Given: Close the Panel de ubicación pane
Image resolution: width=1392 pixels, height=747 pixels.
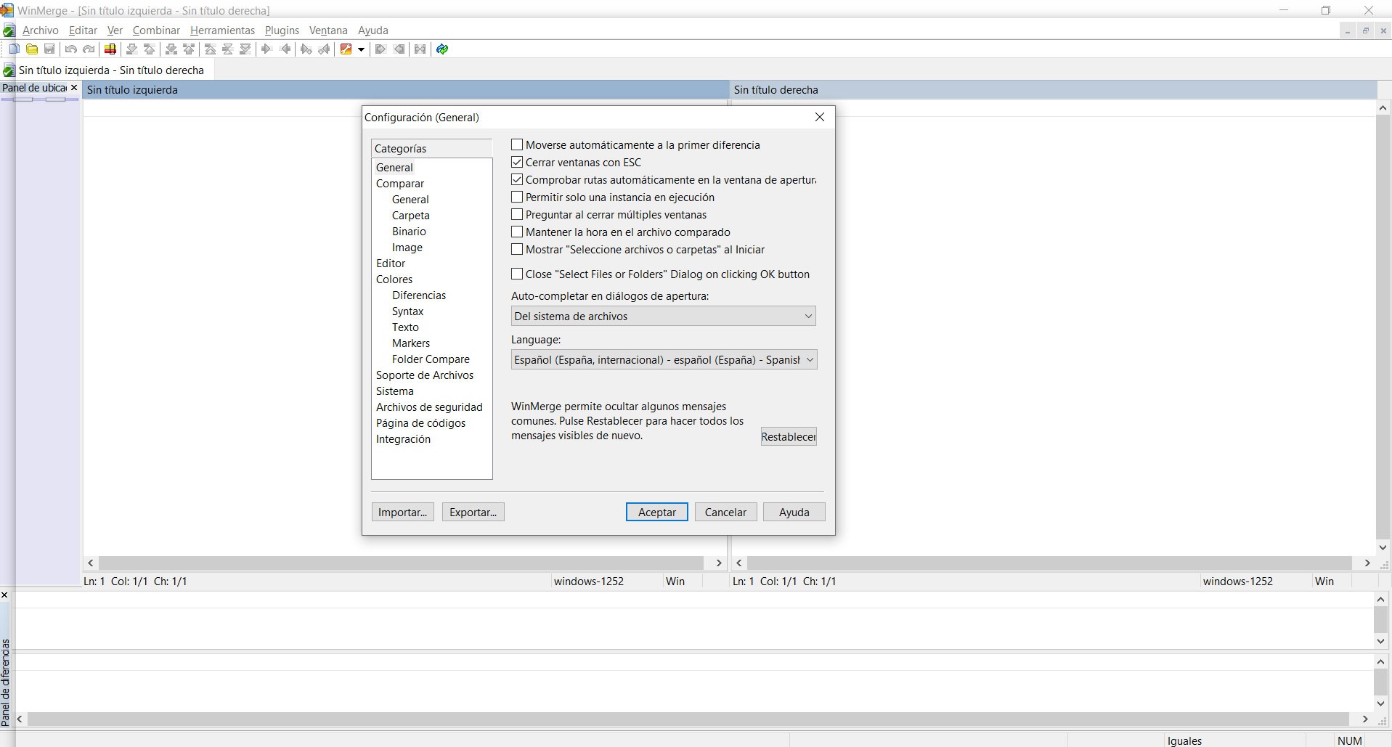Looking at the screenshot, I should [74, 88].
